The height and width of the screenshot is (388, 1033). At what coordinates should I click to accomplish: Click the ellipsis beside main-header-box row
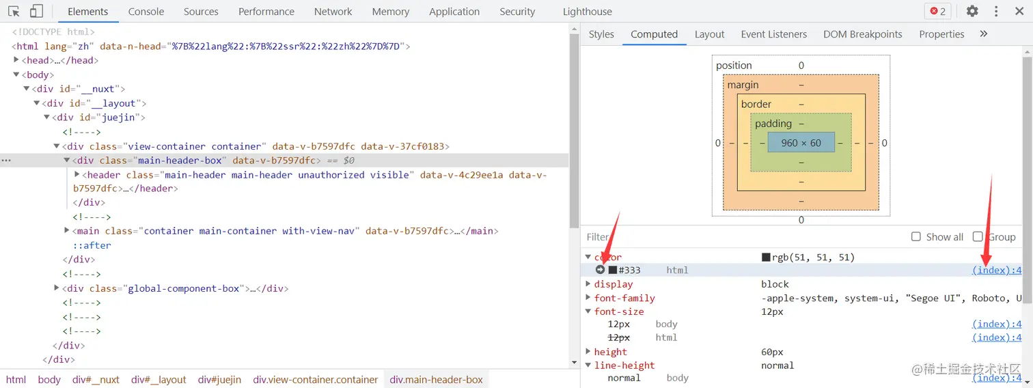tap(6, 161)
